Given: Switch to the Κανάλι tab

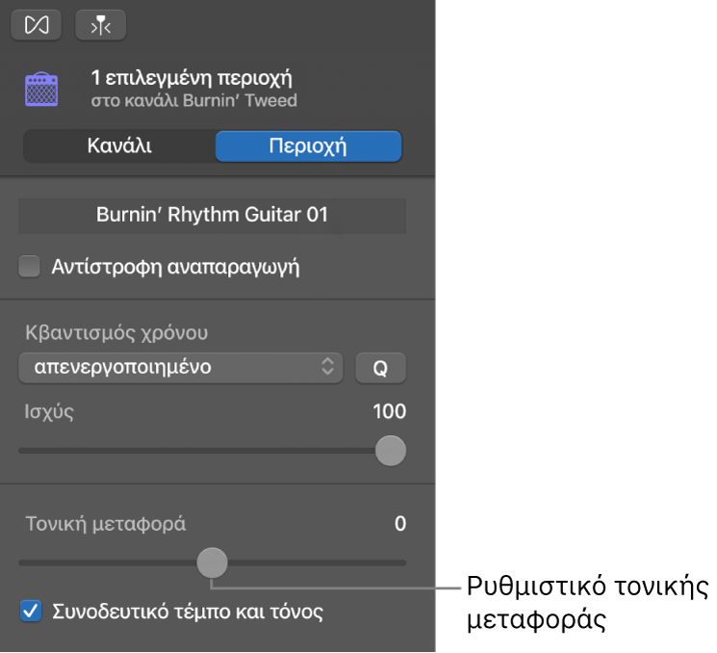Looking at the screenshot, I should tap(119, 146).
